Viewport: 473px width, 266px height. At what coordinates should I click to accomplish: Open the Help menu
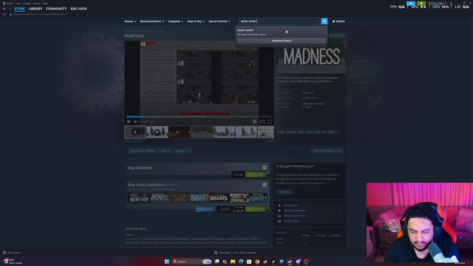click(x=45, y=3)
